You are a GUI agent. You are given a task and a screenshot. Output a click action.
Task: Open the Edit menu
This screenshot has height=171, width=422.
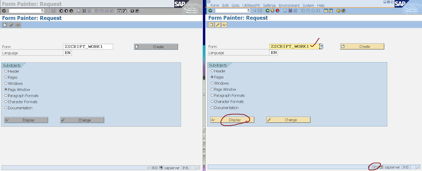[x=226, y=6]
